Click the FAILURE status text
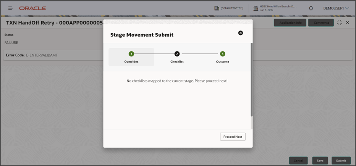Image resolution: width=356 pixels, height=166 pixels. pyautogui.click(x=11, y=43)
